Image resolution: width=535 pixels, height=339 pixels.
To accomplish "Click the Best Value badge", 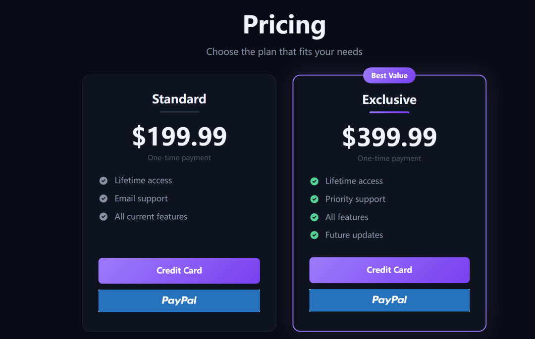I will tap(389, 76).
